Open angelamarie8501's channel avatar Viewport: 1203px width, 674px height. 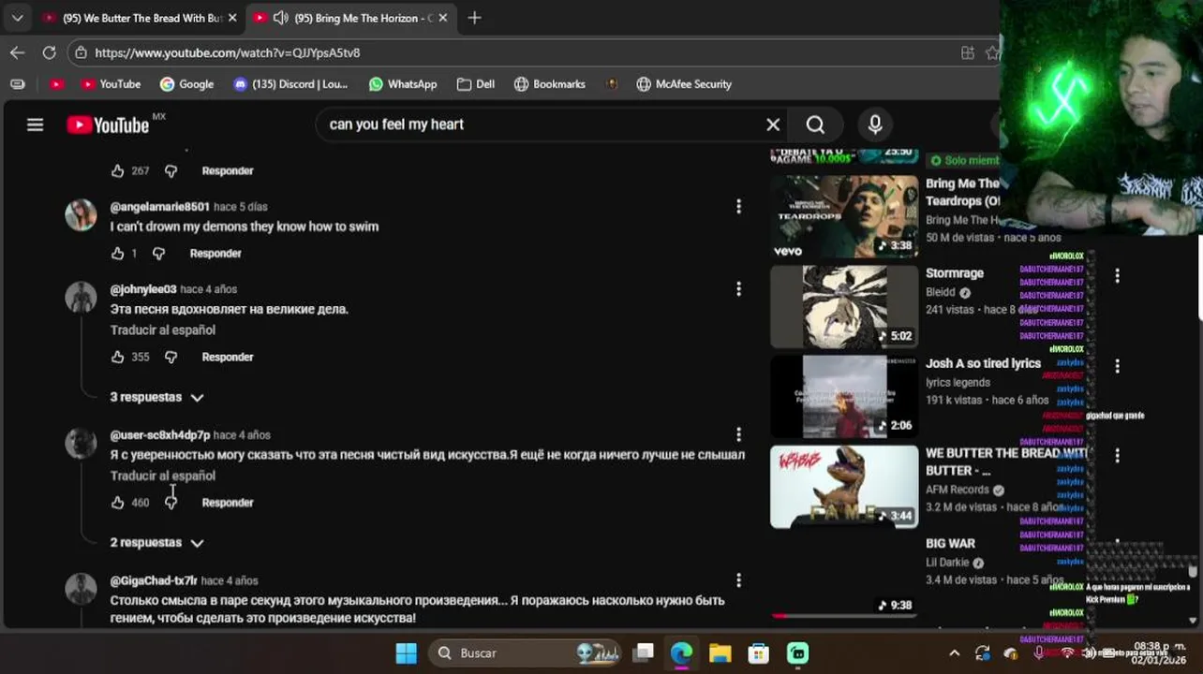(81, 214)
